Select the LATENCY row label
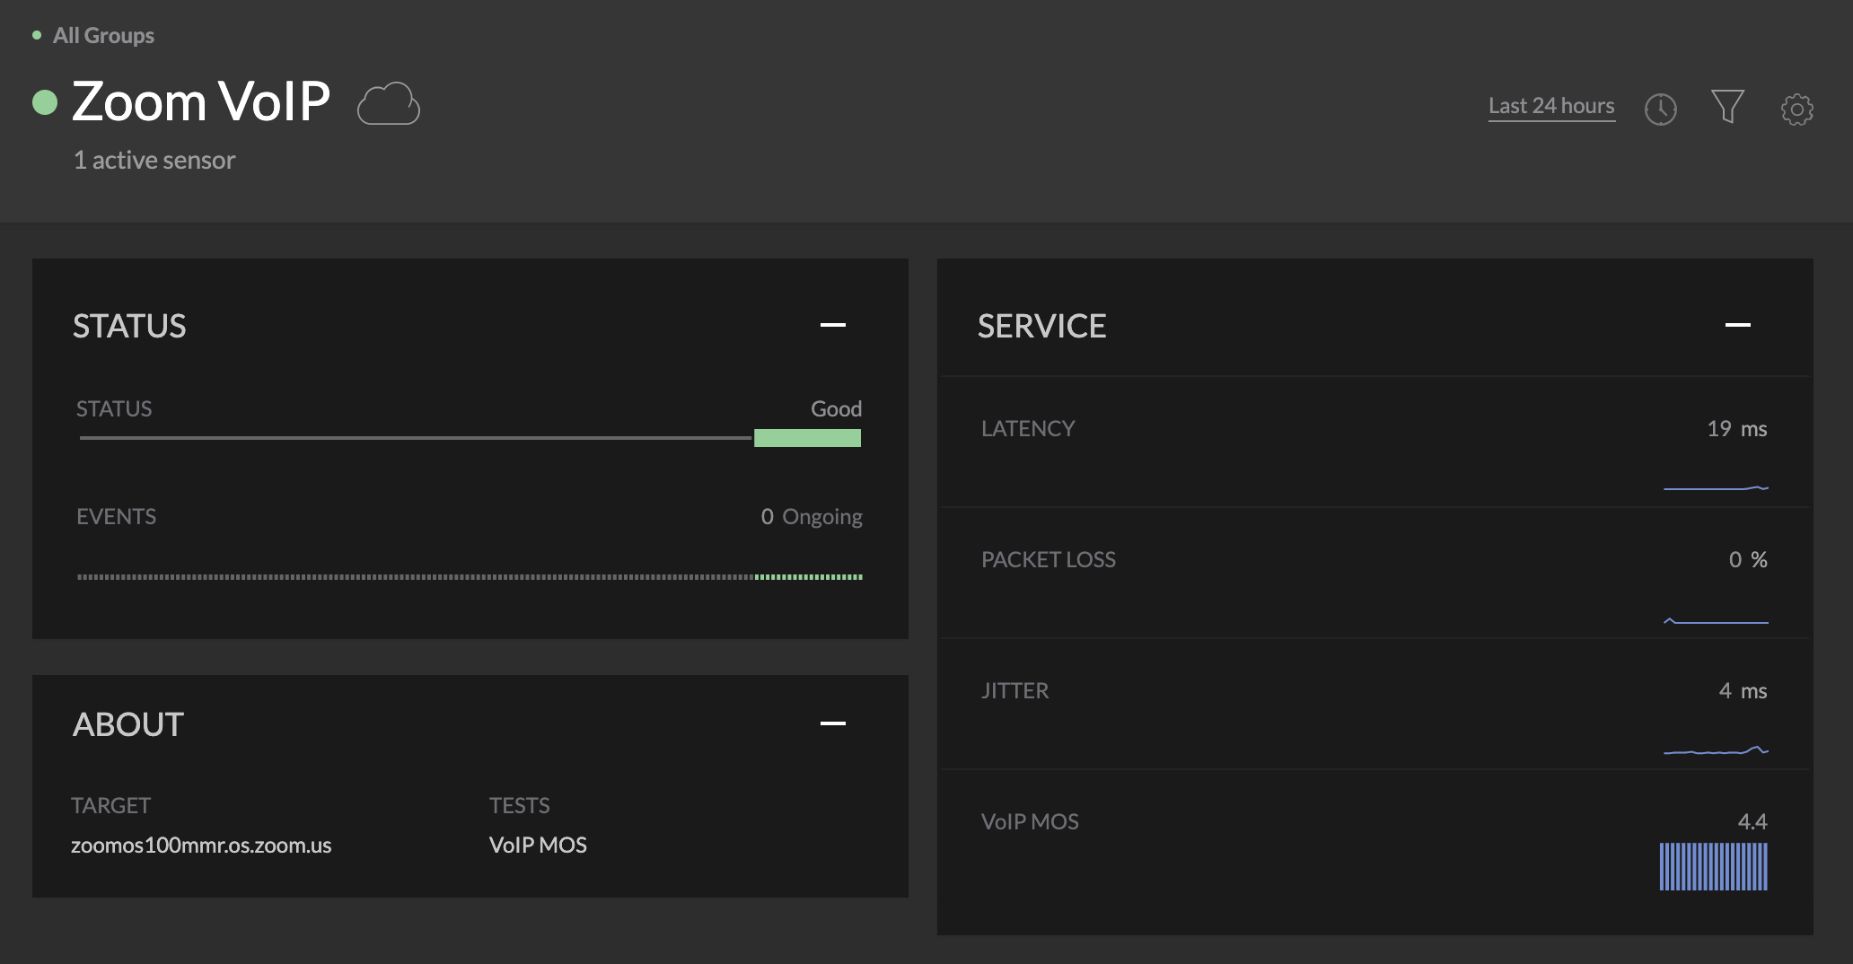This screenshot has width=1853, height=964. pos(1028,429)
